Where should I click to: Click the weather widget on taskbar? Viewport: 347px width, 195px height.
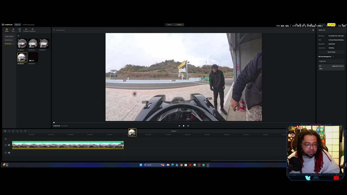coord(6,165)
